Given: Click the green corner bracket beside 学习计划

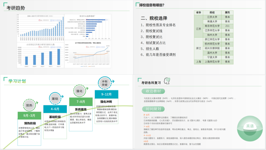Looking at the screenshot, I should click(5, 80).
